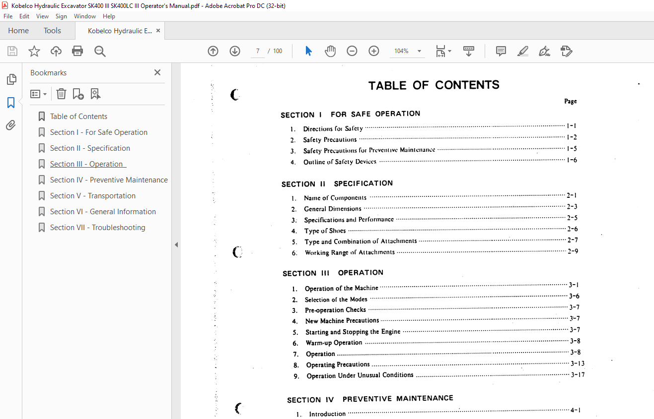This screenshot has height=419, width=654.
Task: Click the page number field
Action: pyautogui.click(x=258, y=51)
